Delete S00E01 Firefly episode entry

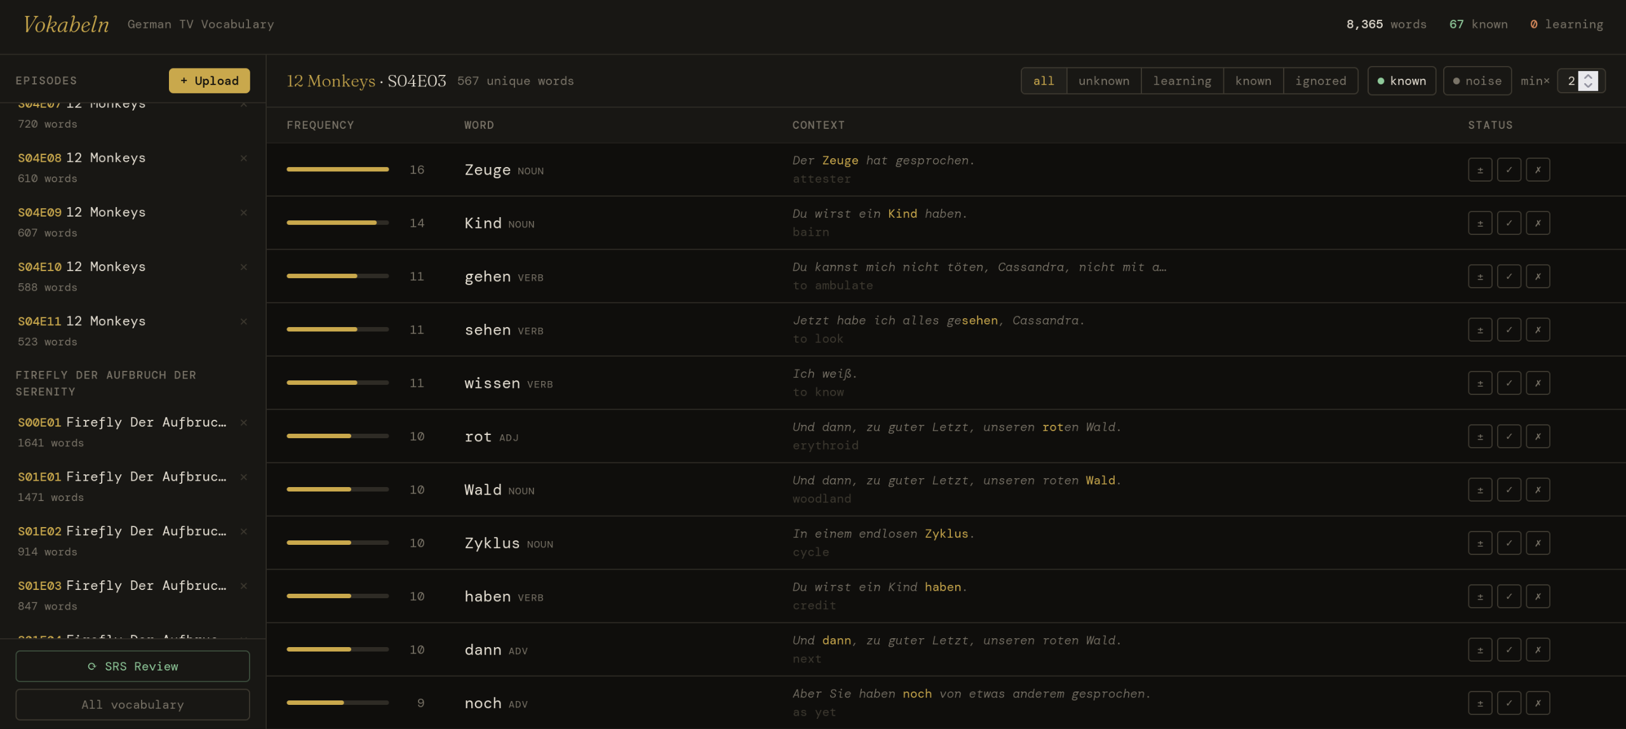[243, 422]
